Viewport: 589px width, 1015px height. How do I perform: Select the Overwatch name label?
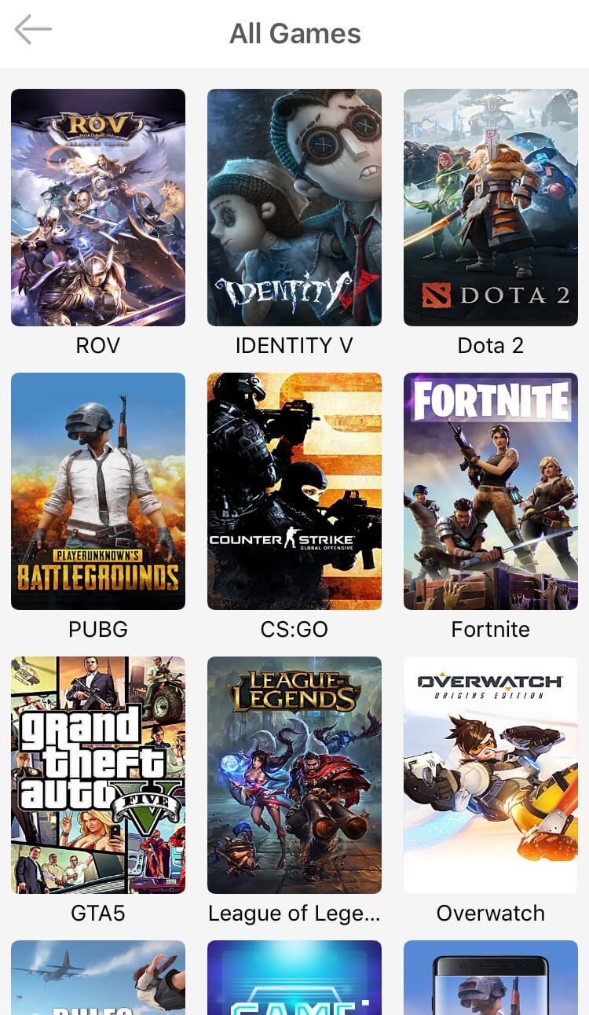tap(491, 913)
